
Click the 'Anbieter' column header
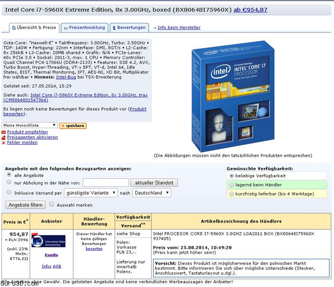(52, 221)
